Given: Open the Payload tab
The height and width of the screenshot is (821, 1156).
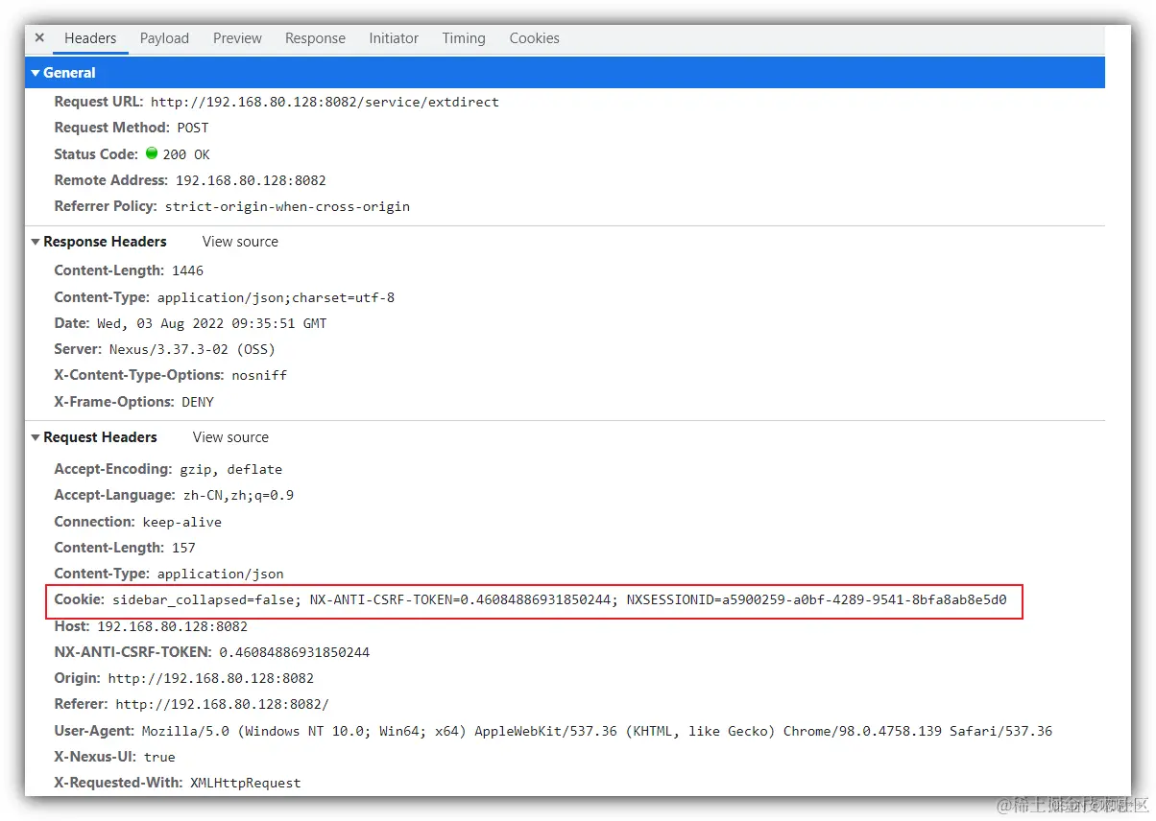Looking at the screenshot, I should pyautogui.click(x=164, y=38).
